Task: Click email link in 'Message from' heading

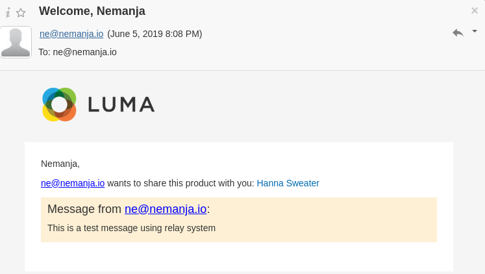Action: [166, 209]
